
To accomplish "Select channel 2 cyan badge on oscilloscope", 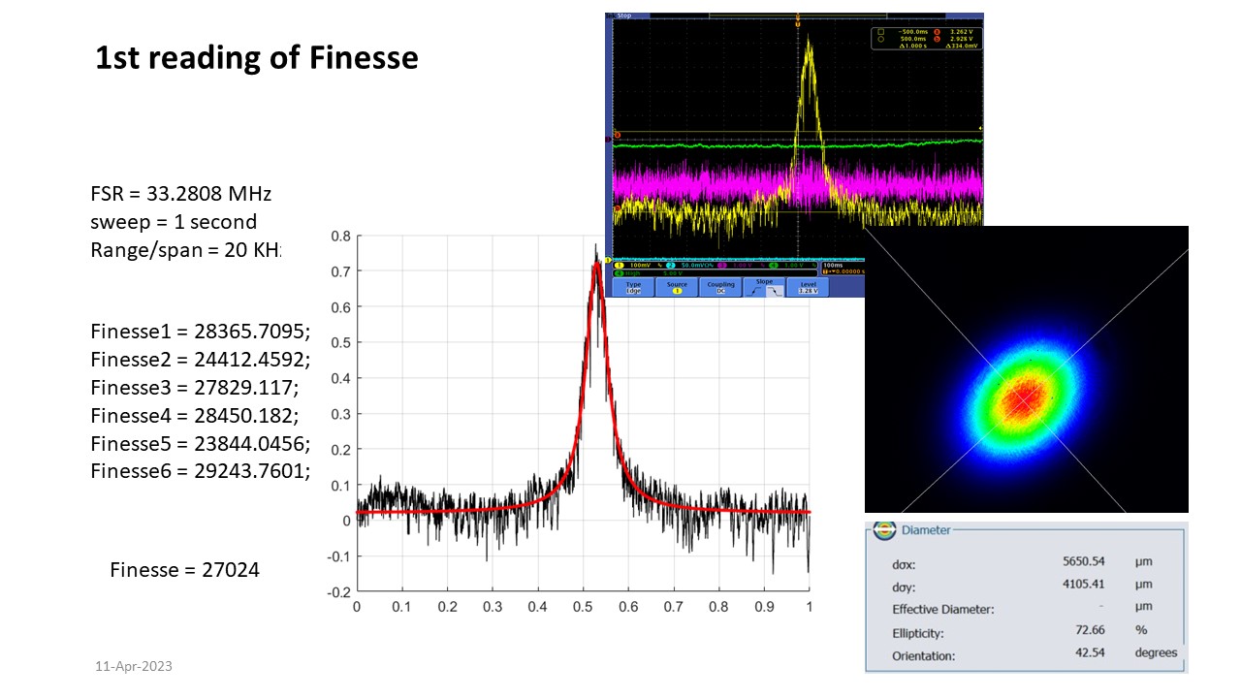I will tap(669, 265).
